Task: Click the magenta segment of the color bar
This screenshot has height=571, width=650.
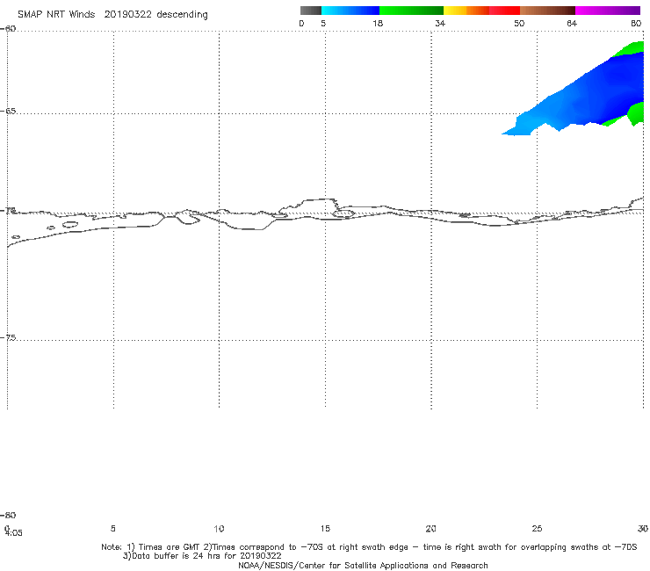Action: 608,11
